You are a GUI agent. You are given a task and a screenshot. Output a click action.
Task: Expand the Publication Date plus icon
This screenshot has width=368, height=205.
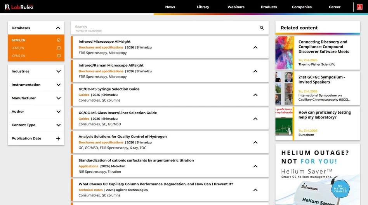point(58,139)
